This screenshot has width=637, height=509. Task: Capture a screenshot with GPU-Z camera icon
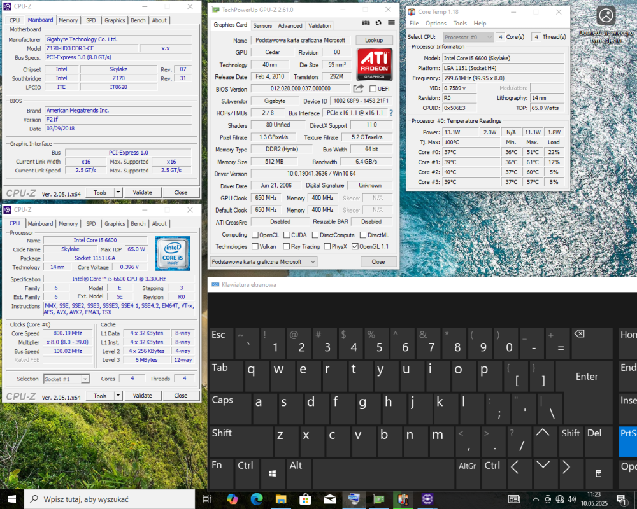pyautogui.click(x=365, y=23)
